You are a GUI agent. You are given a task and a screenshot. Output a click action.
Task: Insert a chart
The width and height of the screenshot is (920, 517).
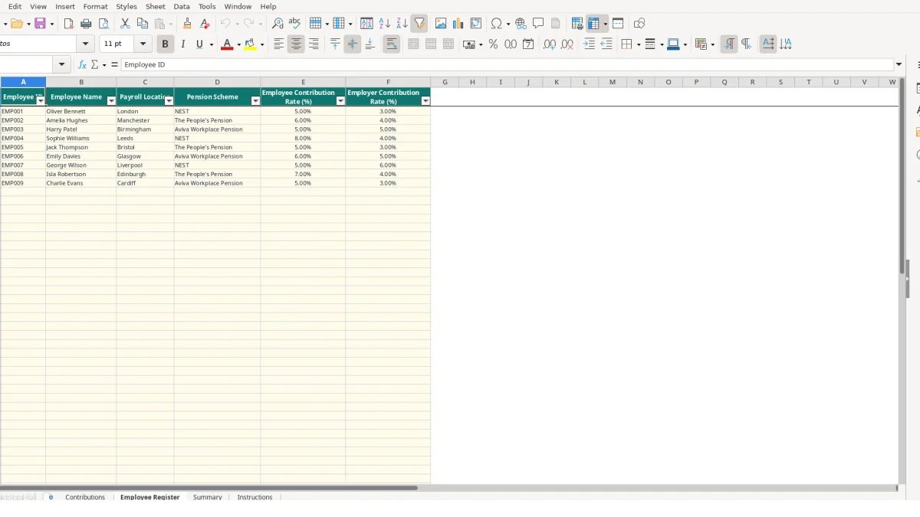458,24
